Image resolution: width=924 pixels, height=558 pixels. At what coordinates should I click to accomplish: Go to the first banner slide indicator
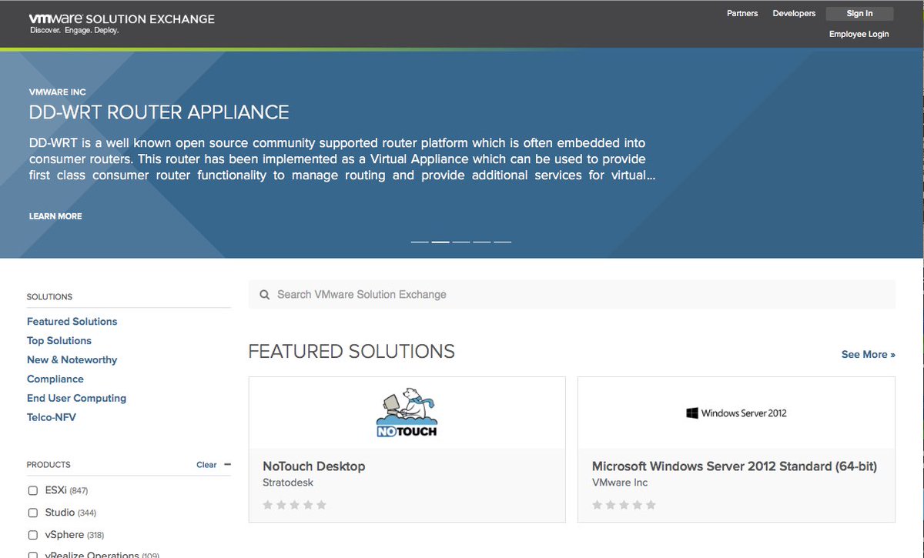click(420, 242)
